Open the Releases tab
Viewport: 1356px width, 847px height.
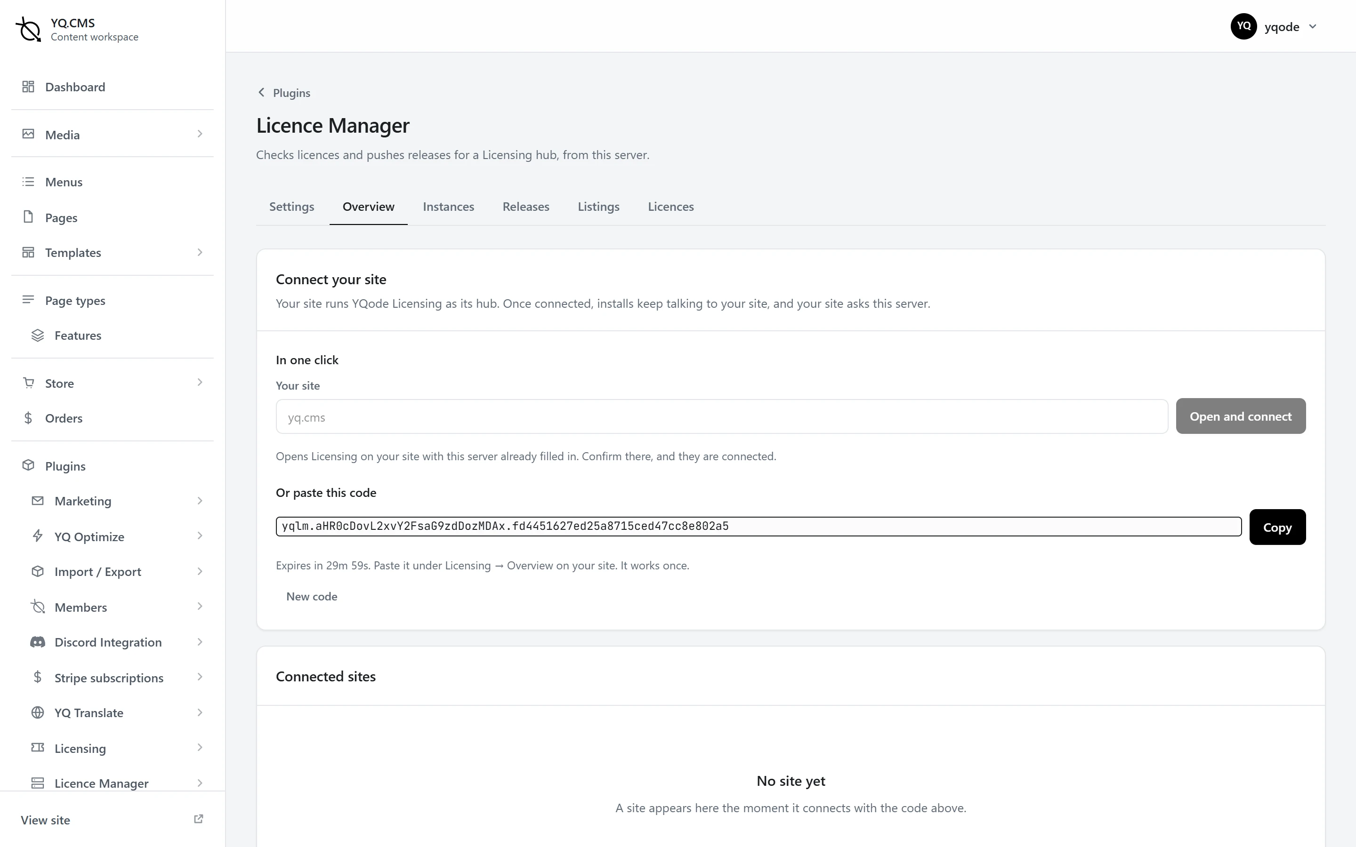(x=525, y=207)
